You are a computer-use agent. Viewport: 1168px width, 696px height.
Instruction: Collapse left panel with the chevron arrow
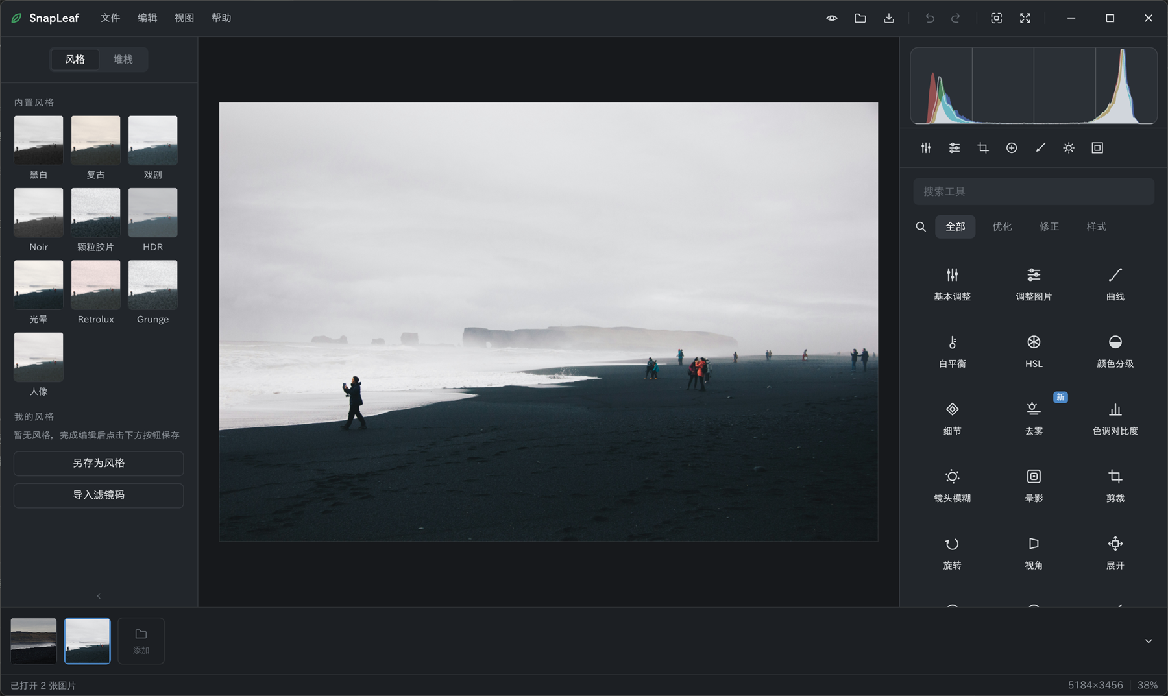point(99,595)
